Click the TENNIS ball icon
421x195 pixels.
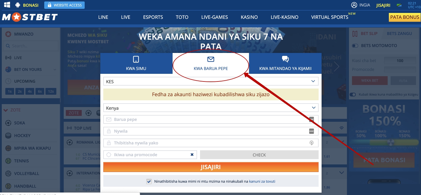pos(8,161)
